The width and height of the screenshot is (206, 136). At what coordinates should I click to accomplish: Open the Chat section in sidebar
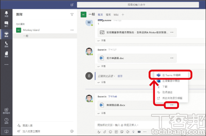click(6, 24)
